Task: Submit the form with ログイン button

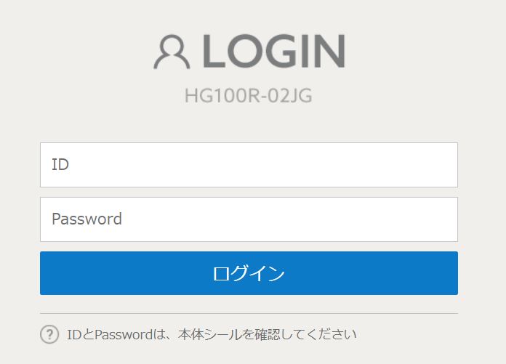Action: 249,273
